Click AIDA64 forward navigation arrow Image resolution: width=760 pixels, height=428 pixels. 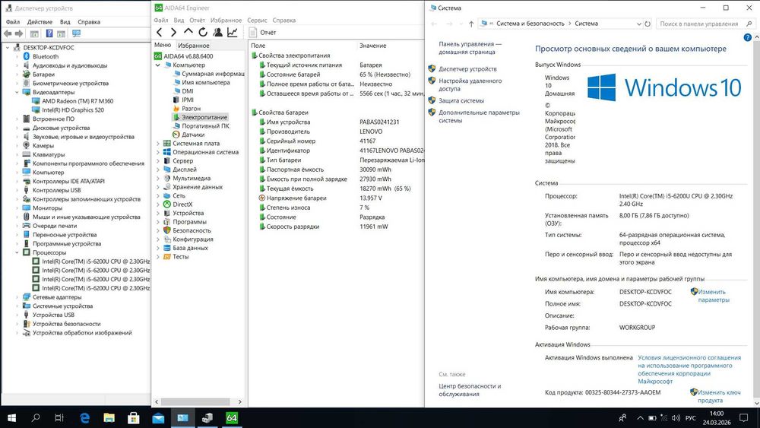point(173,33)
